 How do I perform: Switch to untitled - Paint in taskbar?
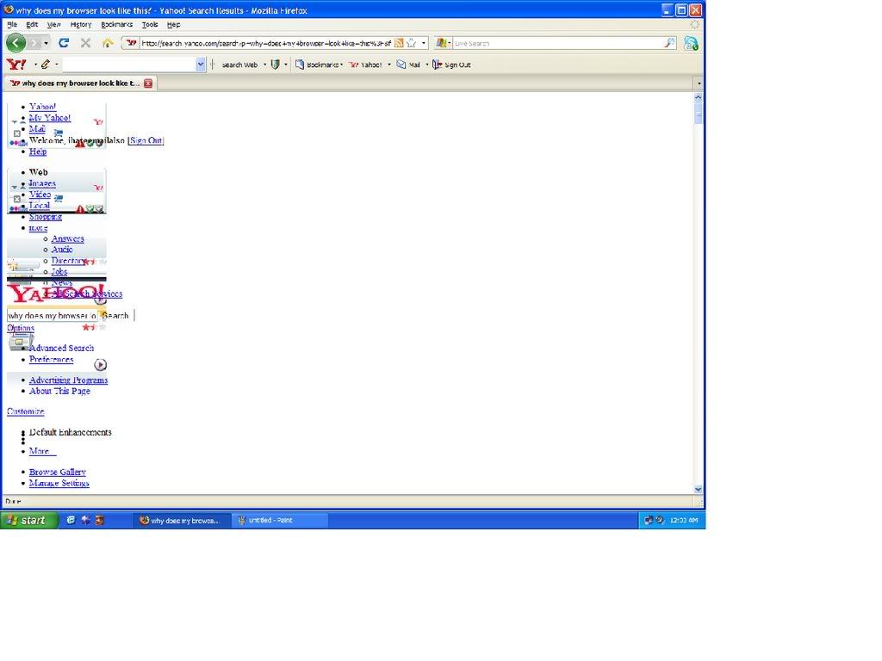click(x=280, y=521)
